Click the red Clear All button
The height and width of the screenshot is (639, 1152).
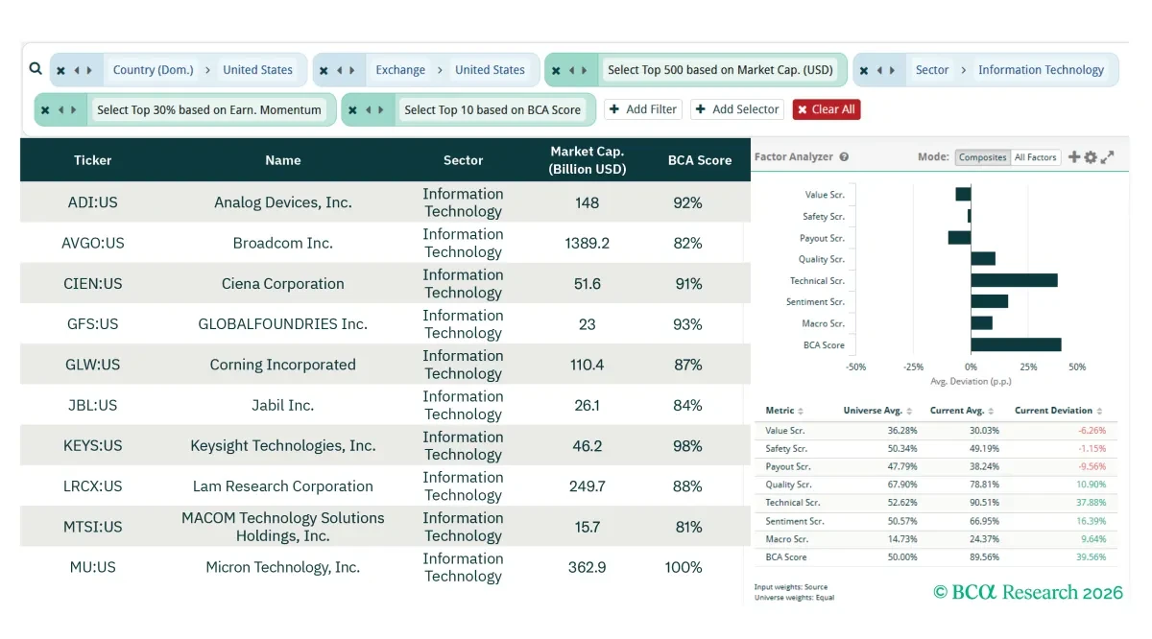827,109
